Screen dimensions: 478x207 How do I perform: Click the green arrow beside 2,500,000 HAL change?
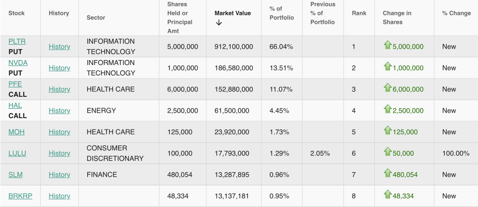click(x=387, y=110)
